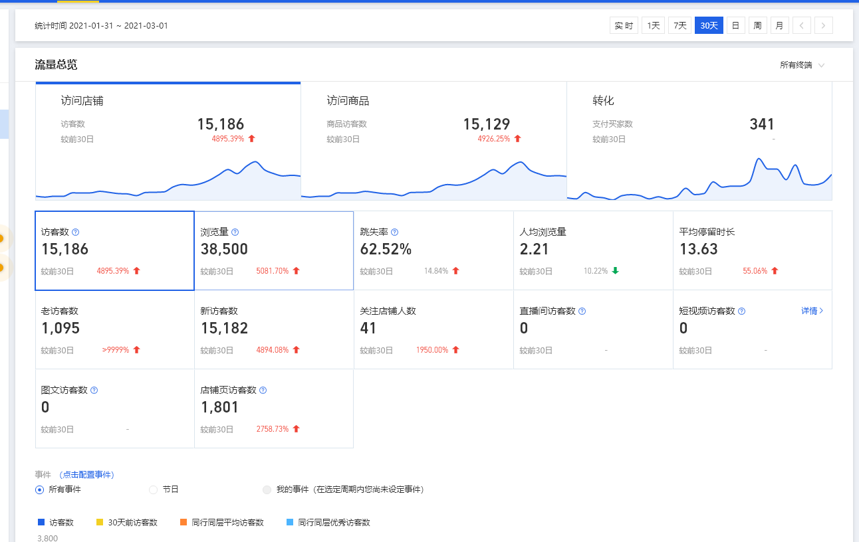Click the 流量总览 section title
This screenshot has width=859, height=542.
[x=56, y=65]
